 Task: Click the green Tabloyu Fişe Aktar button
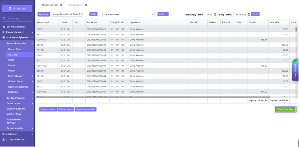(x=286, y=109)
